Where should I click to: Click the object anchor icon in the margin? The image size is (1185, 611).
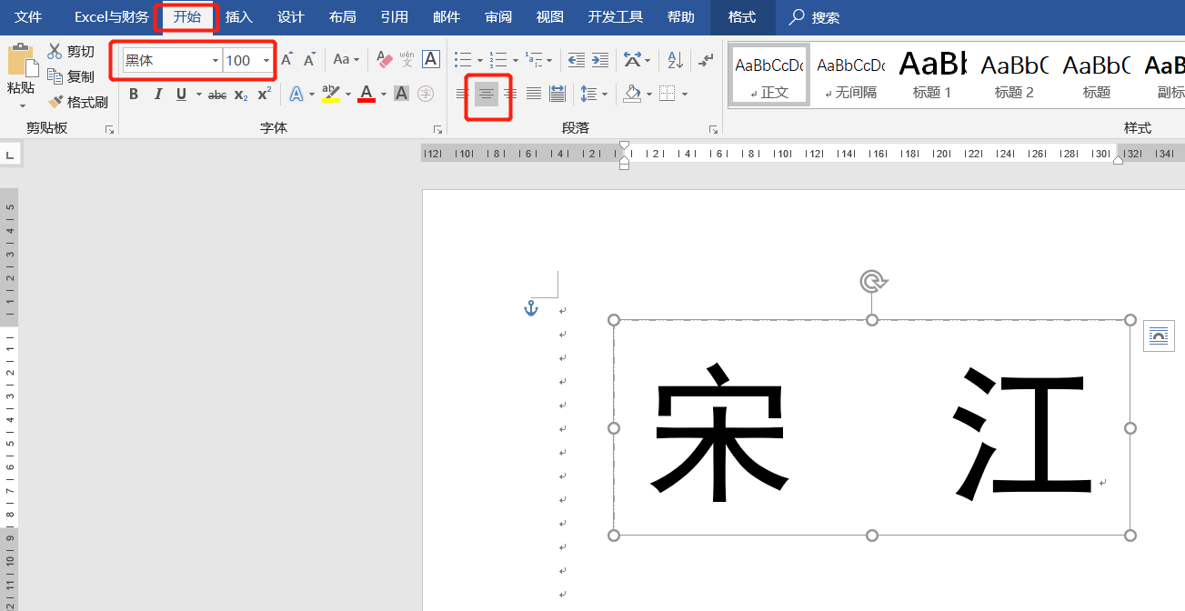532,309
